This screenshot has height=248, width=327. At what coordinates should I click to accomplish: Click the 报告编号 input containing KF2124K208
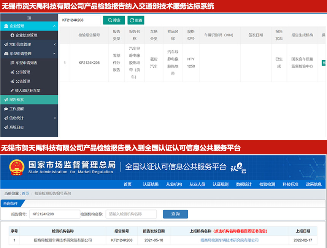coord(54,214)
